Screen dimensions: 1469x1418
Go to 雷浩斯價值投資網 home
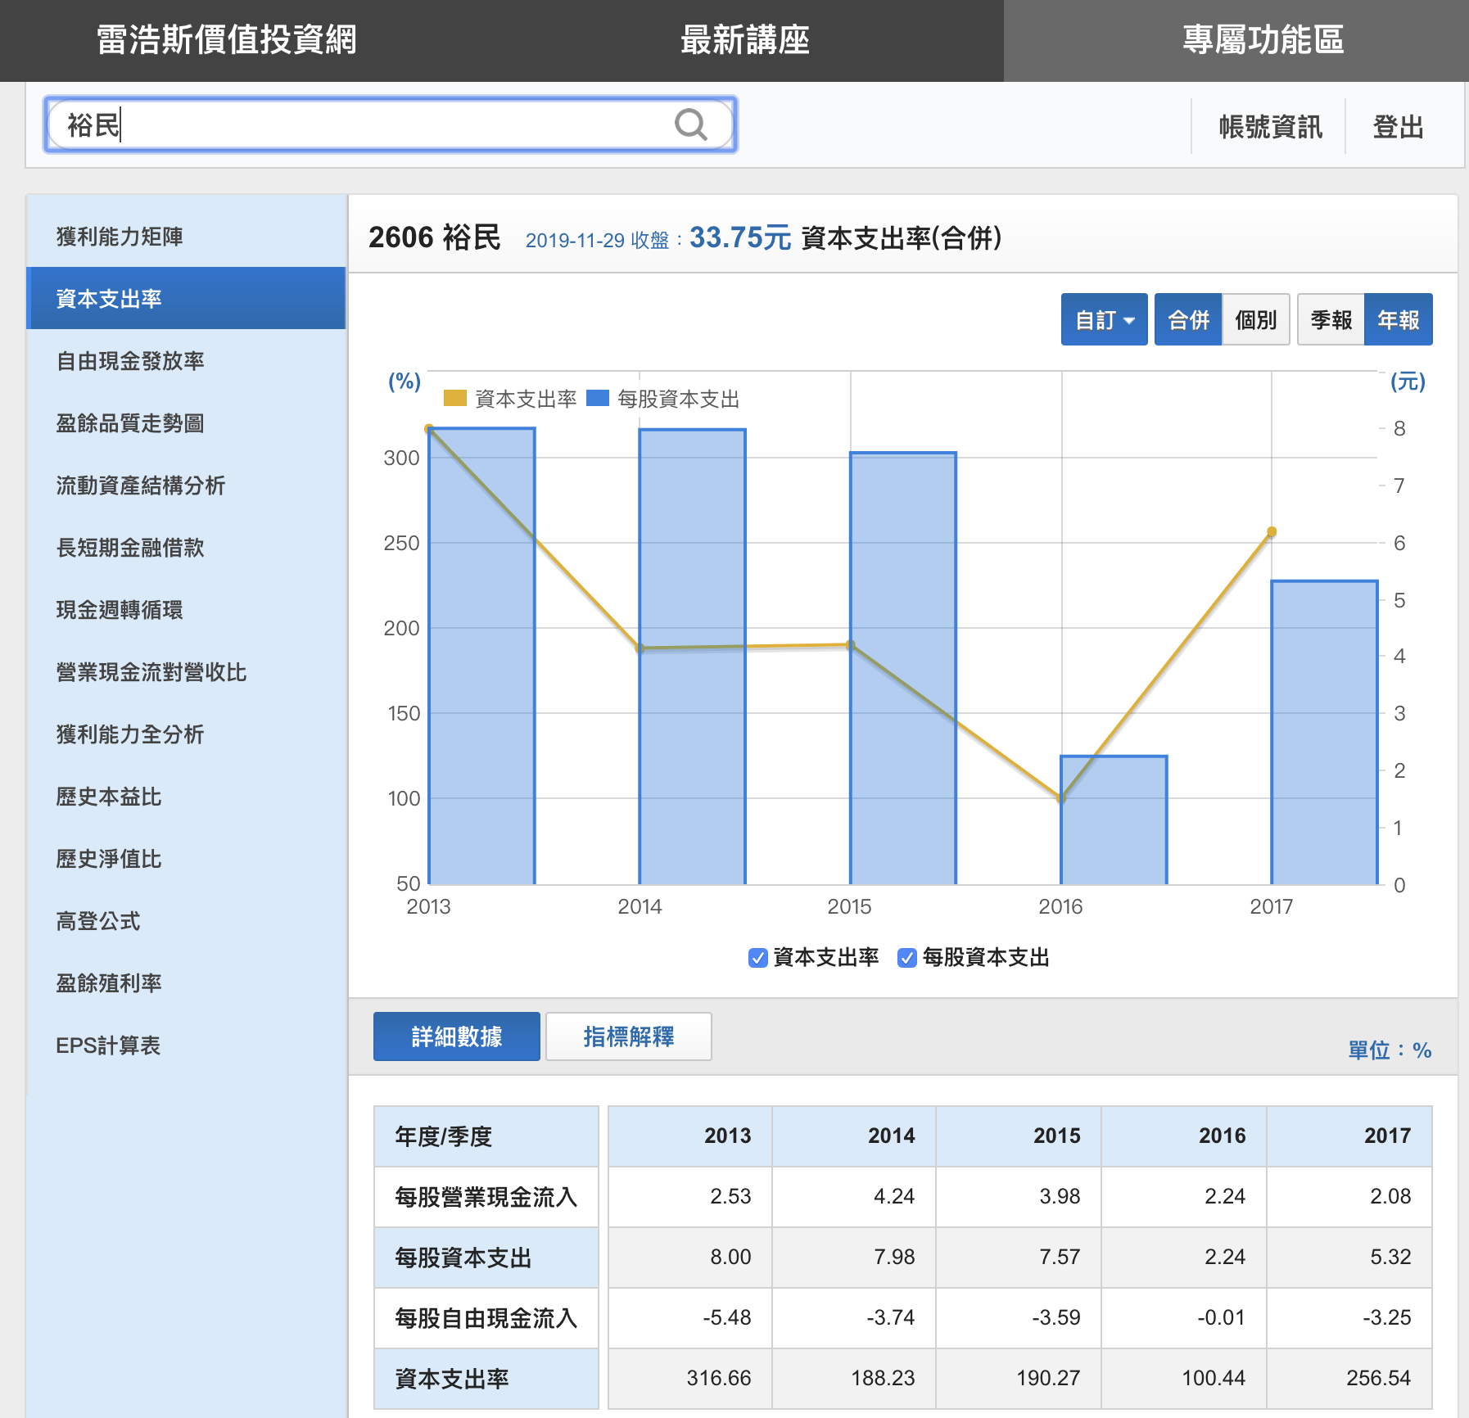[227, 40]
